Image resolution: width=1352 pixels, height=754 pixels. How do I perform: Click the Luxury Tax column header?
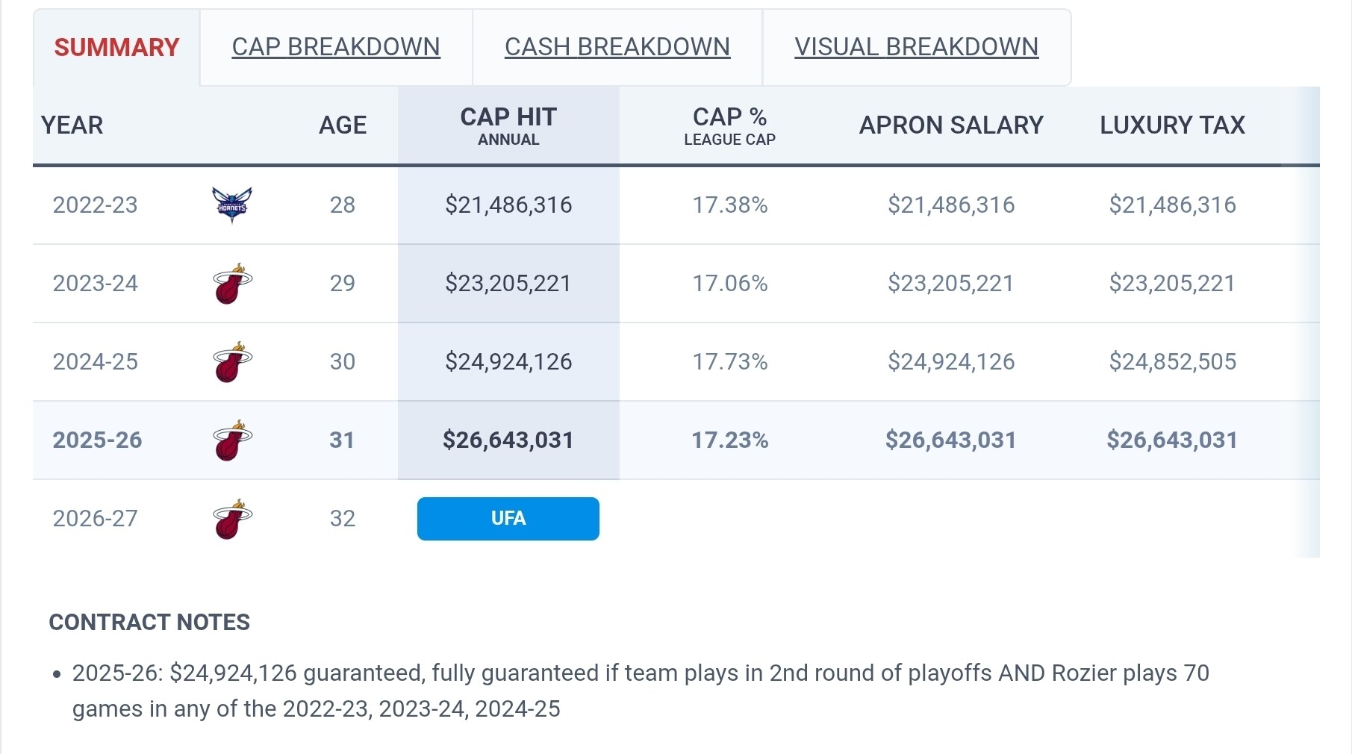[x=1172, y=125]
